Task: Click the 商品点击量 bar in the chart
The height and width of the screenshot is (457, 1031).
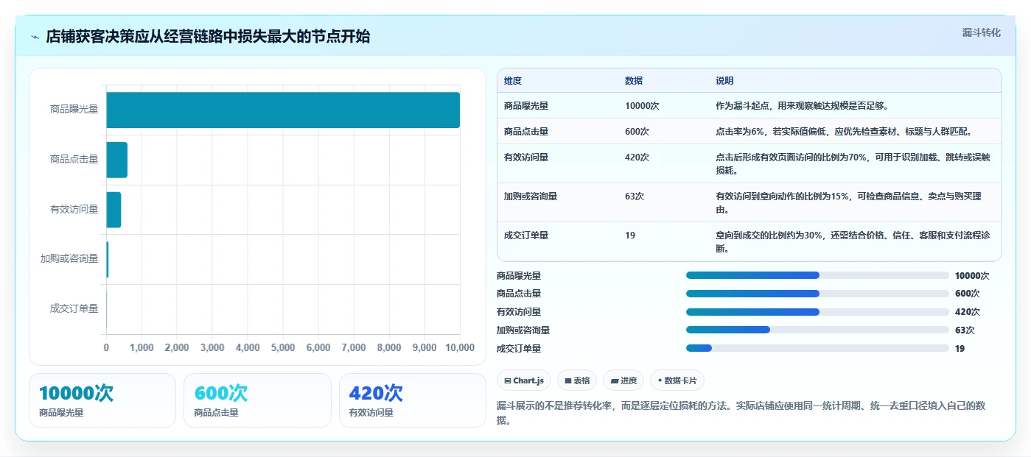Action: pyautogui.click(x=117, y=160)
